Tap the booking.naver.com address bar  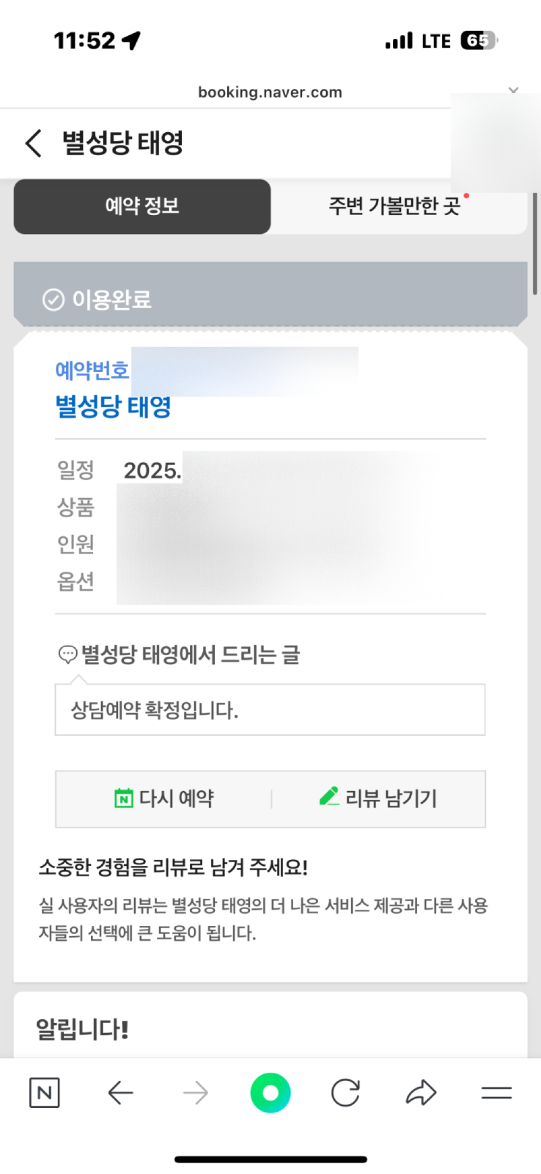pos(270,93)
